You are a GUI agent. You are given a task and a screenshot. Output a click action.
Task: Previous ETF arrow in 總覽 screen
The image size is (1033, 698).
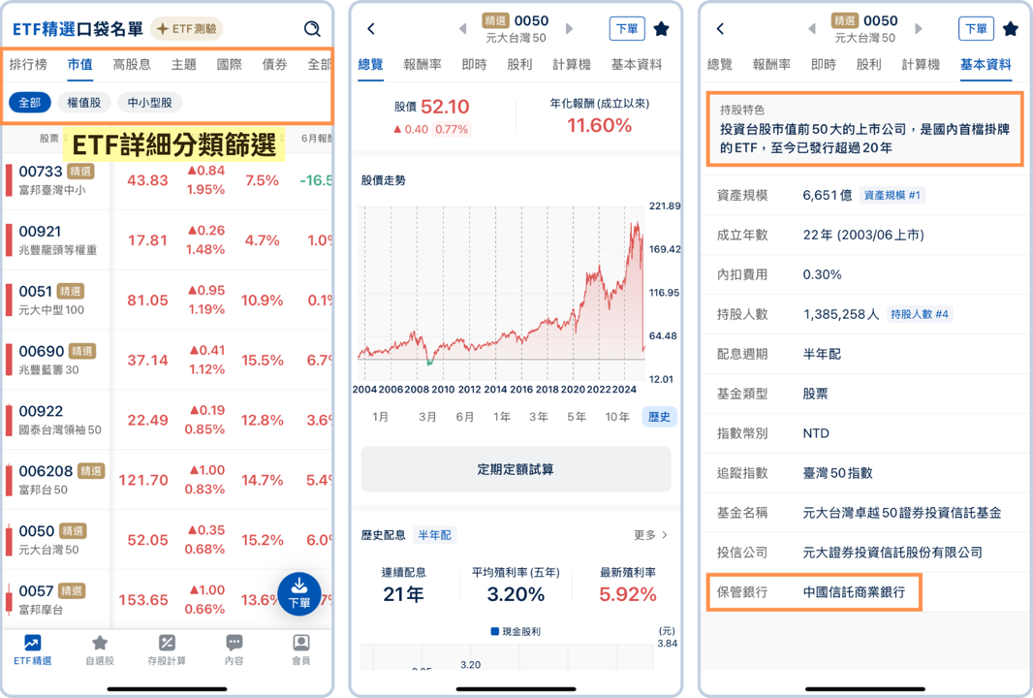pos(462,28)
